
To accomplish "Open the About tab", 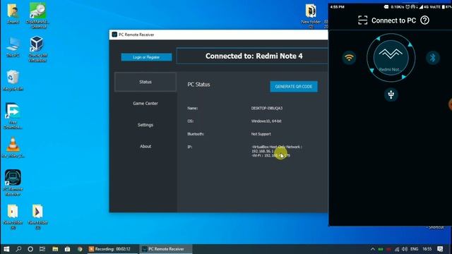I will click(145, 146).
